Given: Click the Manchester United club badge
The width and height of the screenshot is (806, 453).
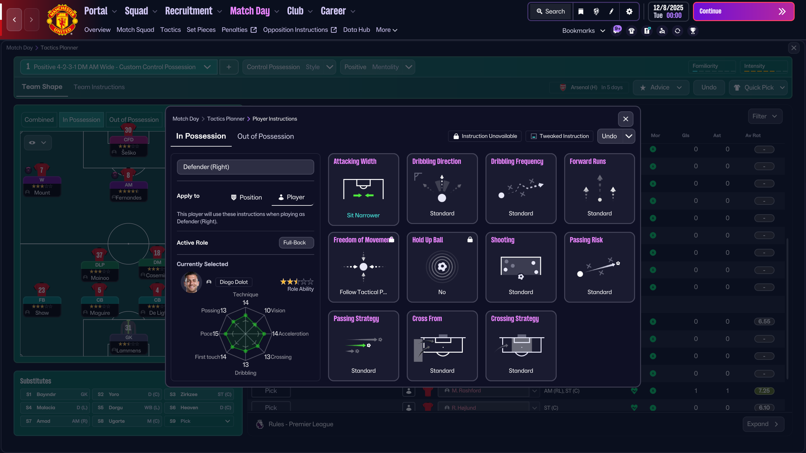Looking at the screenshot, I should [62, 20].
